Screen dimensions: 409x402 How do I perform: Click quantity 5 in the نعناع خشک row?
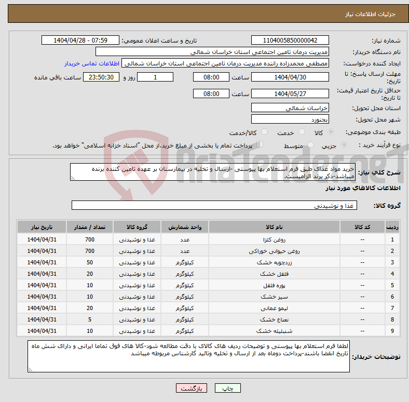pos(90,319)
